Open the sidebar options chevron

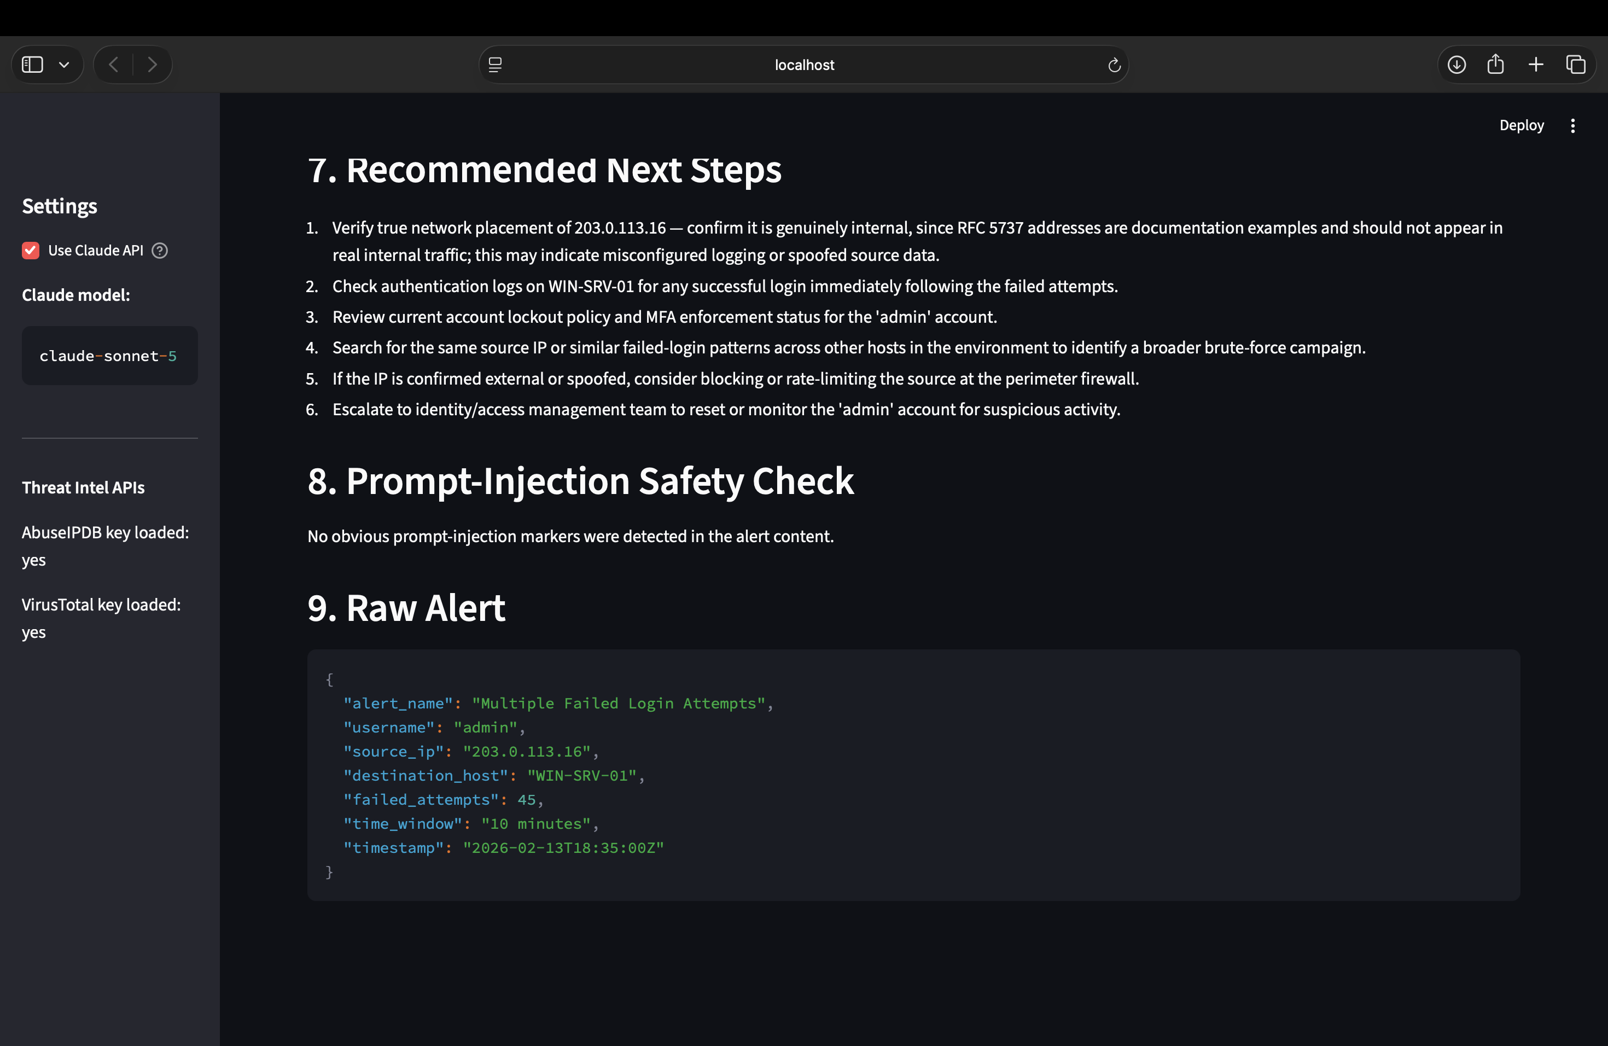(64, 65)
